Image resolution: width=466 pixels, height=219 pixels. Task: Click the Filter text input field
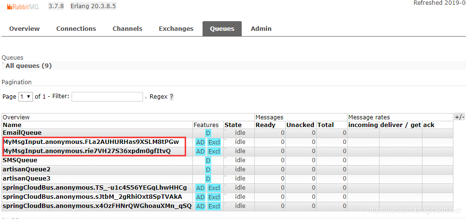(x=107, y=97)
